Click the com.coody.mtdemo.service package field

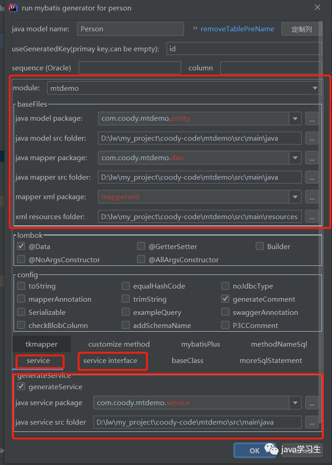pyautogui.click(x=191, y=403)
